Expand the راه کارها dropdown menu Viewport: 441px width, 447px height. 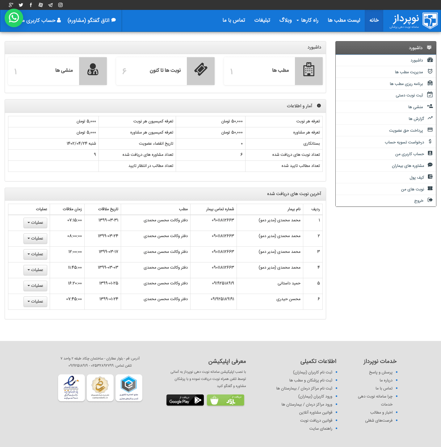pyautogui.click(x=307, y=20)
